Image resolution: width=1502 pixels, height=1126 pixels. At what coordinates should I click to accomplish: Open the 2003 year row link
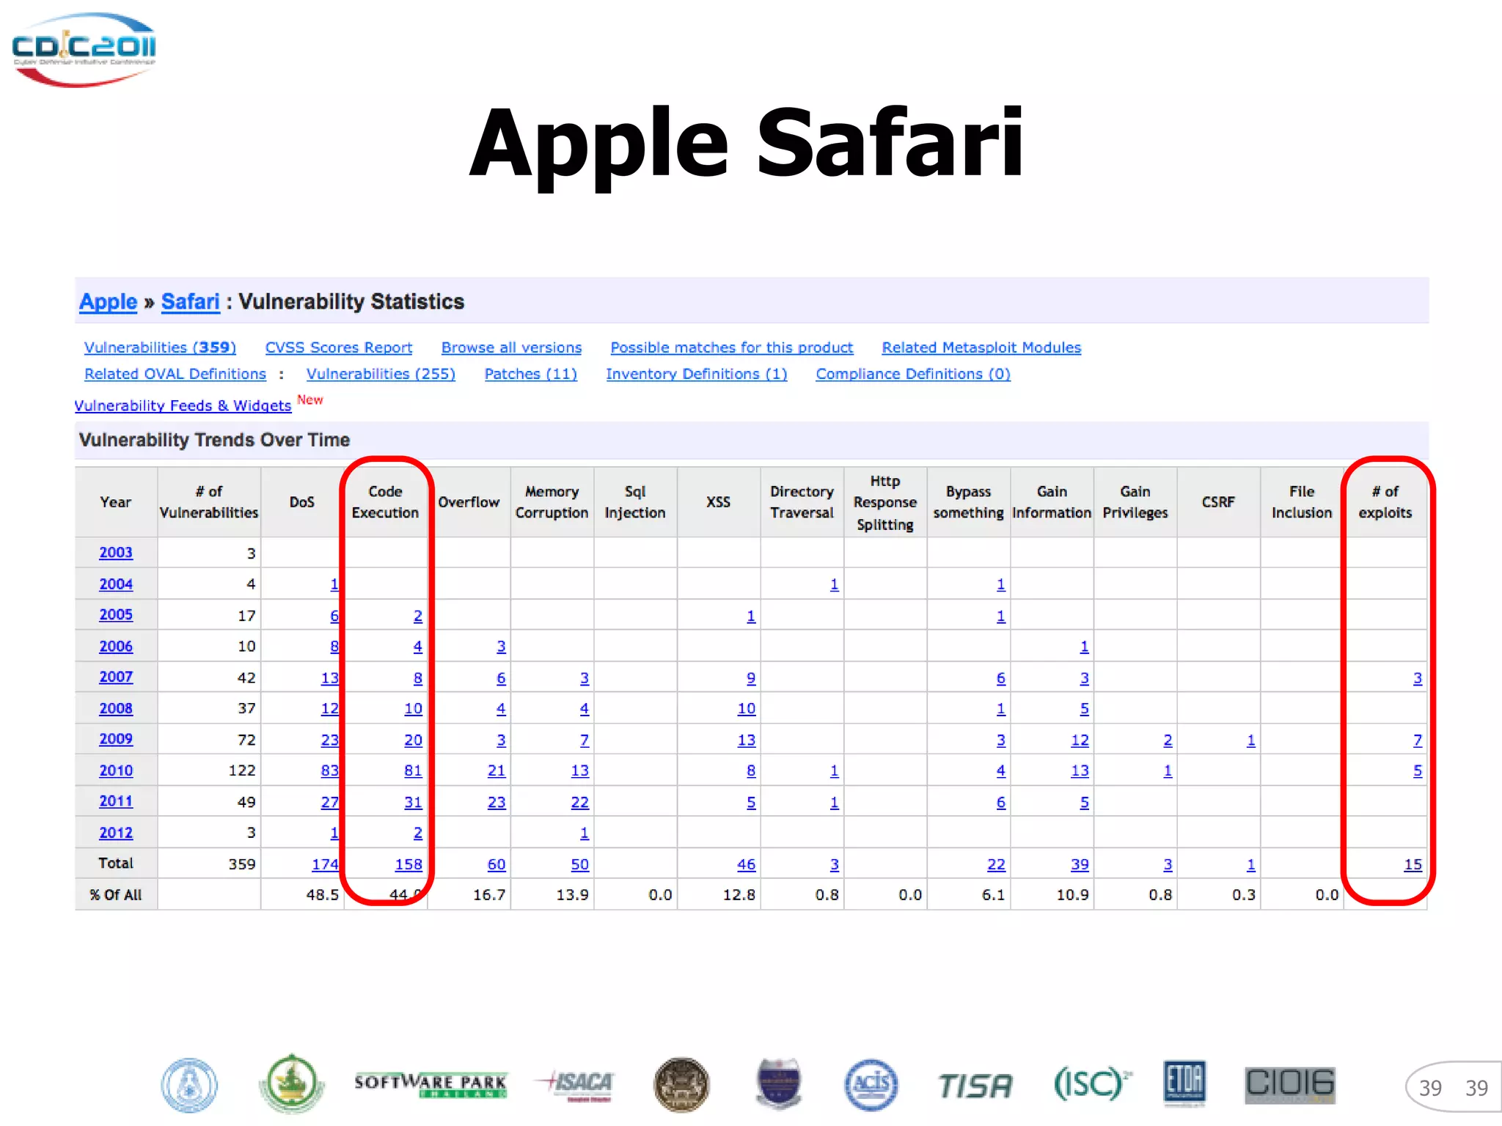pos(116,553)
